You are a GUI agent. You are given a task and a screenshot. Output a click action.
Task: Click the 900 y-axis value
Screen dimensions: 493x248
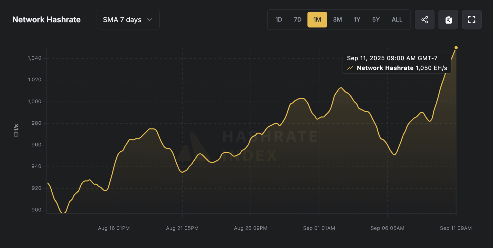36,210
